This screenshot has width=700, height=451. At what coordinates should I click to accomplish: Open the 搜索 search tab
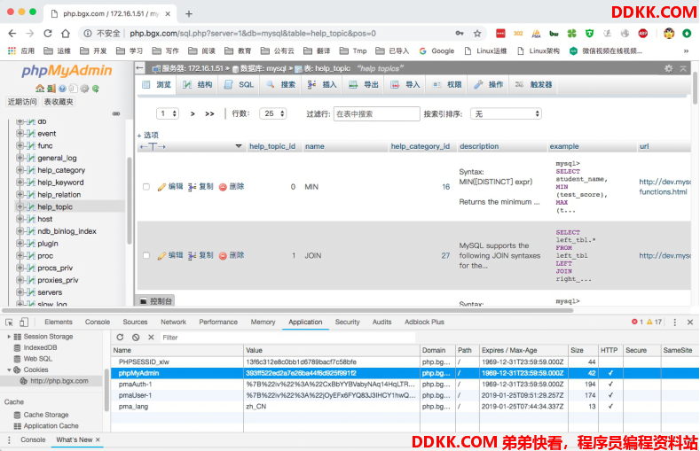281,85
